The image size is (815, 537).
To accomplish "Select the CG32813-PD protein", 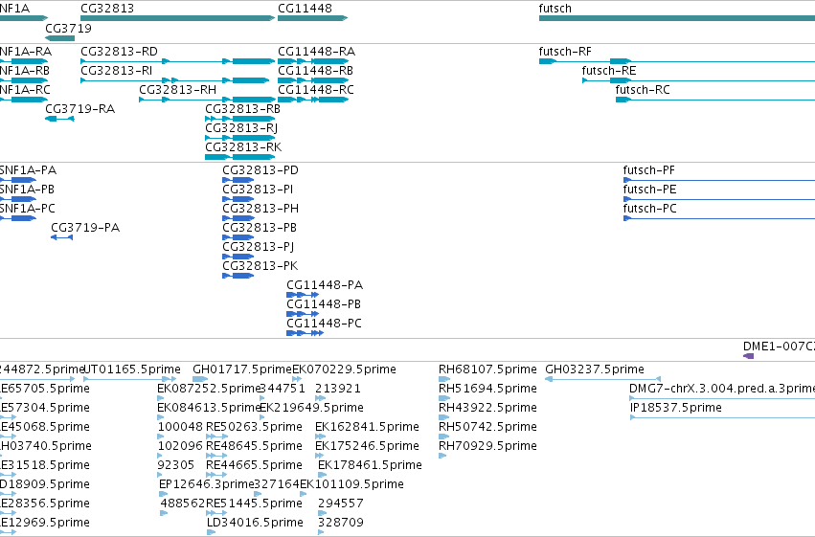I will 238,180.
